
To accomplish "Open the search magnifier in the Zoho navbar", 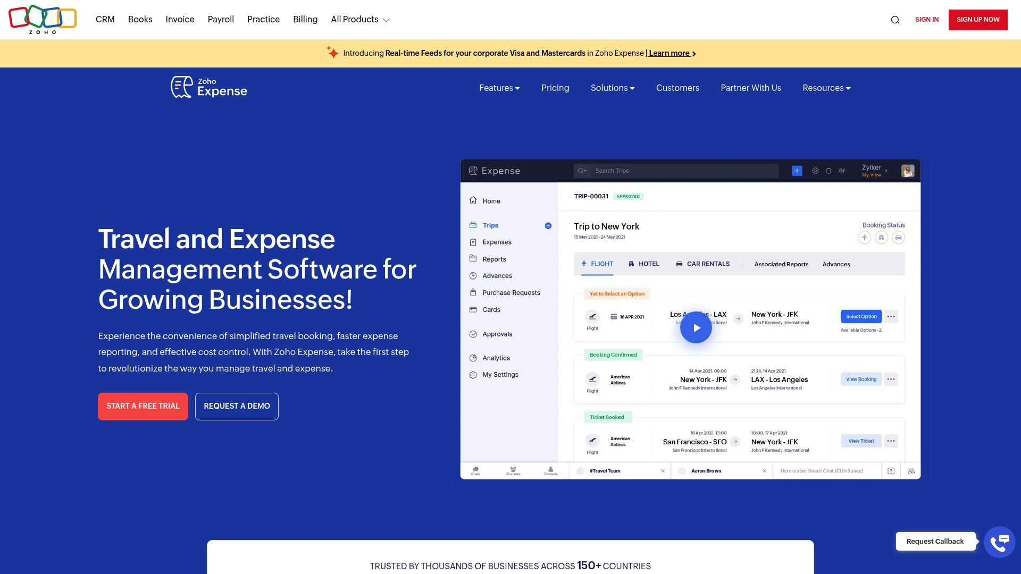I will 896,19.
